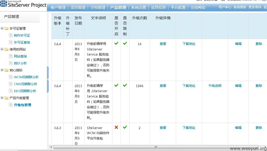
Task: Click 编辑 in 3.6.3 row
Action: coord(238,127)
